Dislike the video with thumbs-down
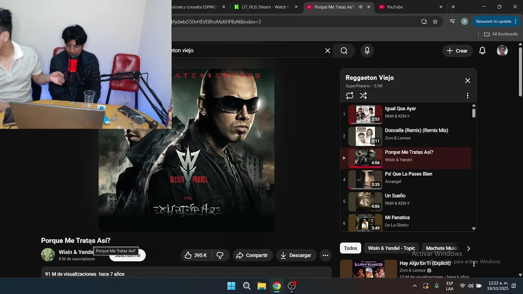Screen dimensions: 523x294 pyautogui.click(x=220, y=255)
